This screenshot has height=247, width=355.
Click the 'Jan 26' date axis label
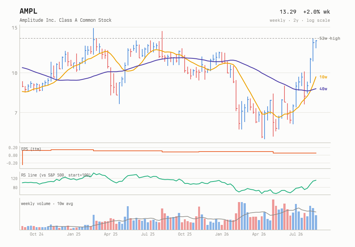[222, 234]
